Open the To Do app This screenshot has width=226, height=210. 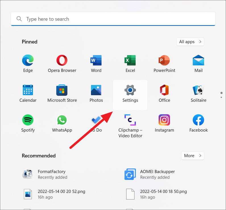coord(96,123)
